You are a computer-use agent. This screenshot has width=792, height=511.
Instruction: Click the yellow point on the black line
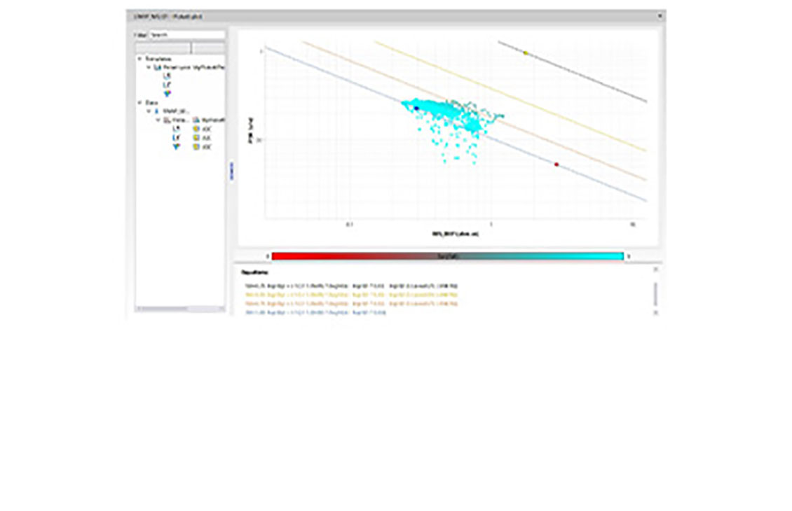pos(526,52)
